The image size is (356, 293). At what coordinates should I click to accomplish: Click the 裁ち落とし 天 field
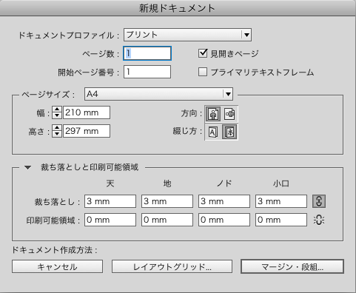pos(110,201)
